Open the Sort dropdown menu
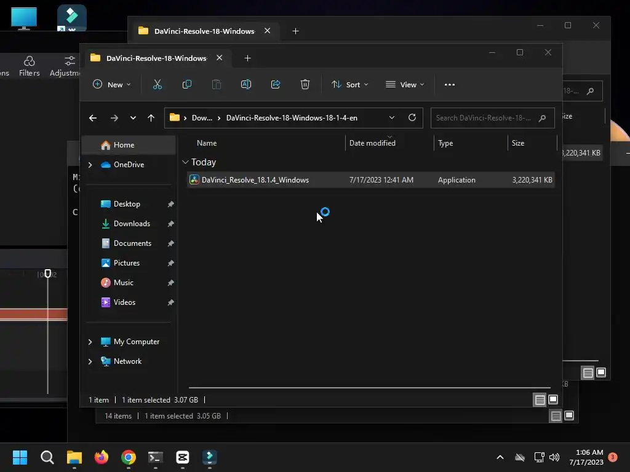The image size is (630, 472). point(349,85)
